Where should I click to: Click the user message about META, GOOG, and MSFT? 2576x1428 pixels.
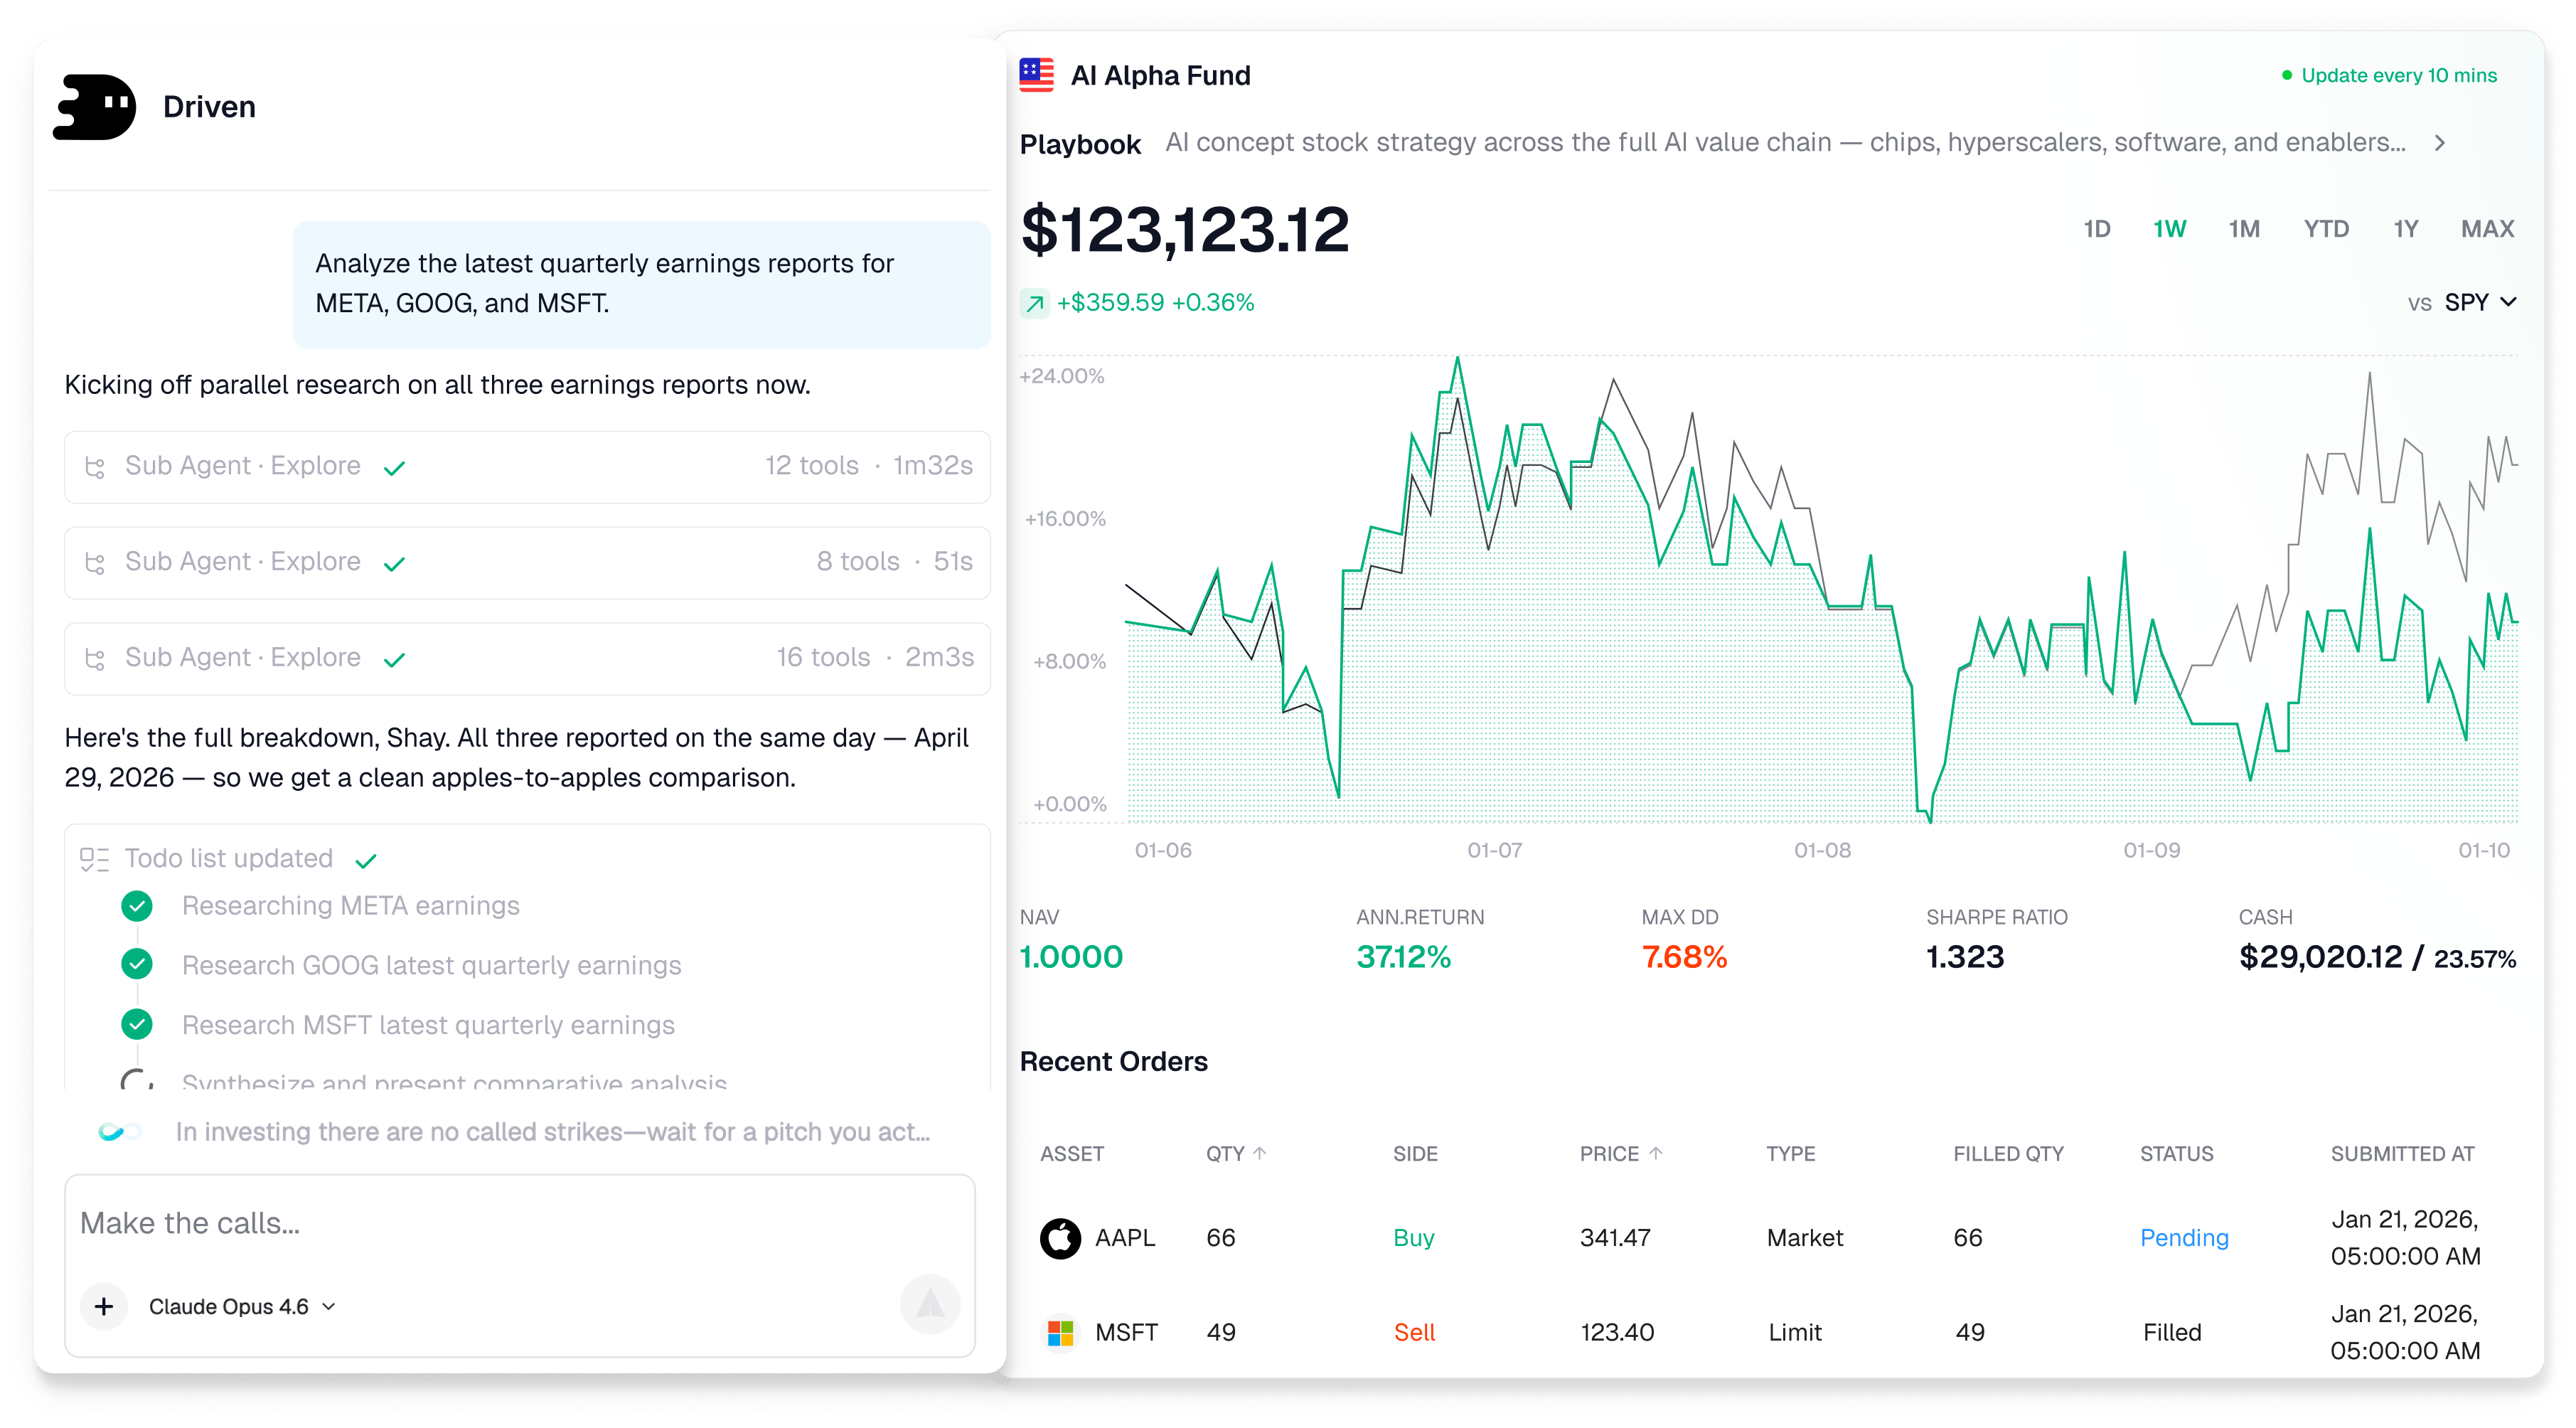point(641,284)
